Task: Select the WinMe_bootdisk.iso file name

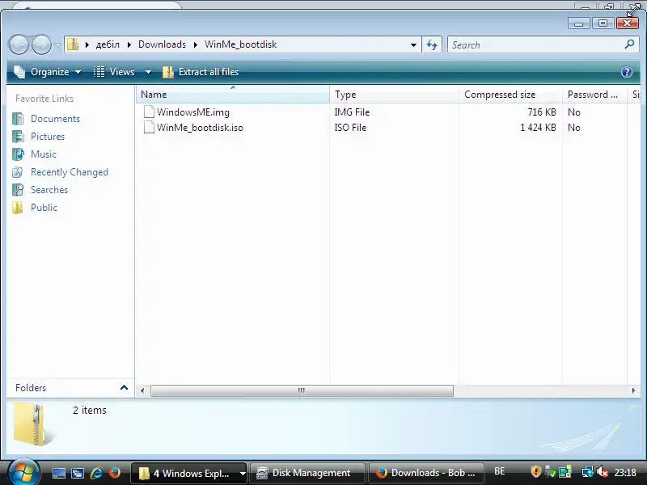Action: click(x=200, y=128)
